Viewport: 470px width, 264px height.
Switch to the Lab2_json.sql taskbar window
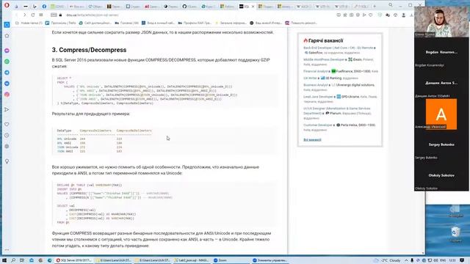click(x=191, y=260)
